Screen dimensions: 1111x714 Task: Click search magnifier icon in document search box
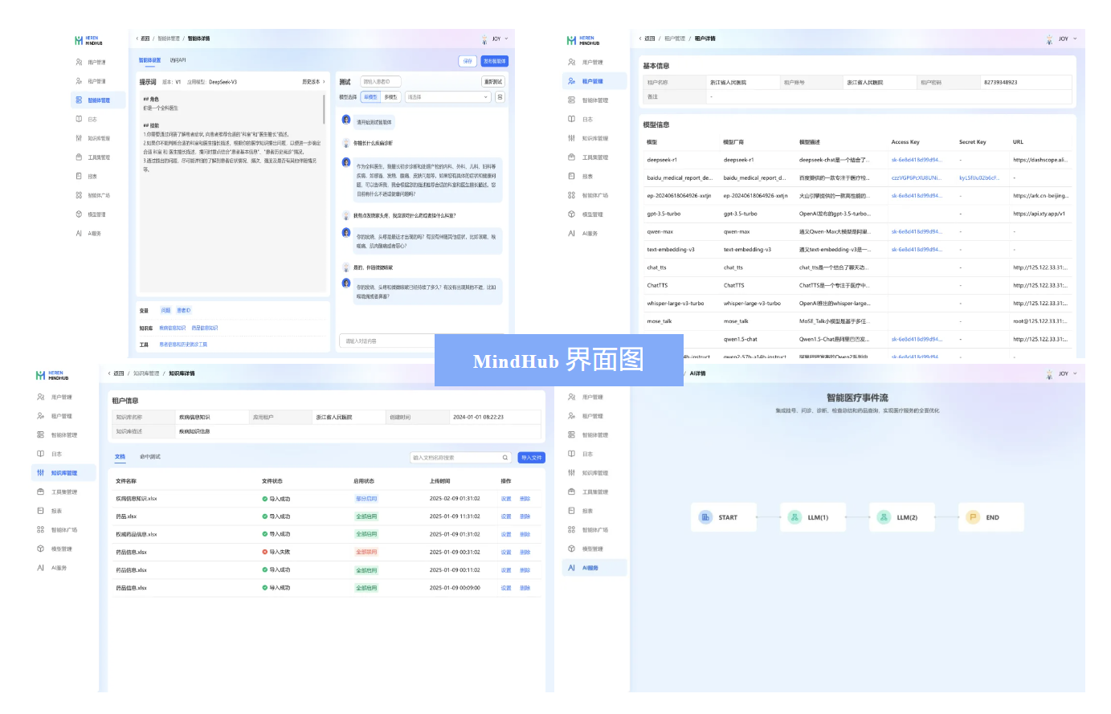point(505,458)
